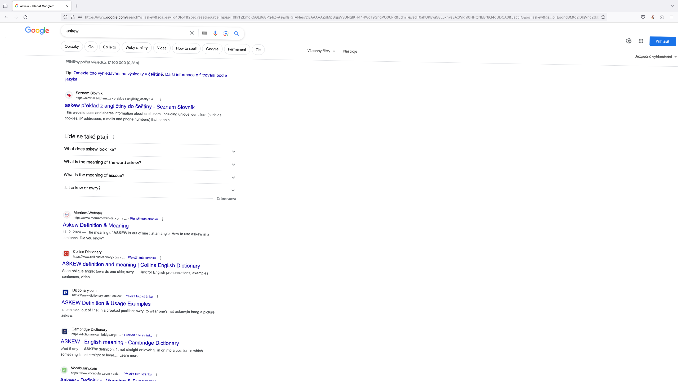Click the voice search microphone icon
The image size is (678, 381).
[x=215, y=33]
